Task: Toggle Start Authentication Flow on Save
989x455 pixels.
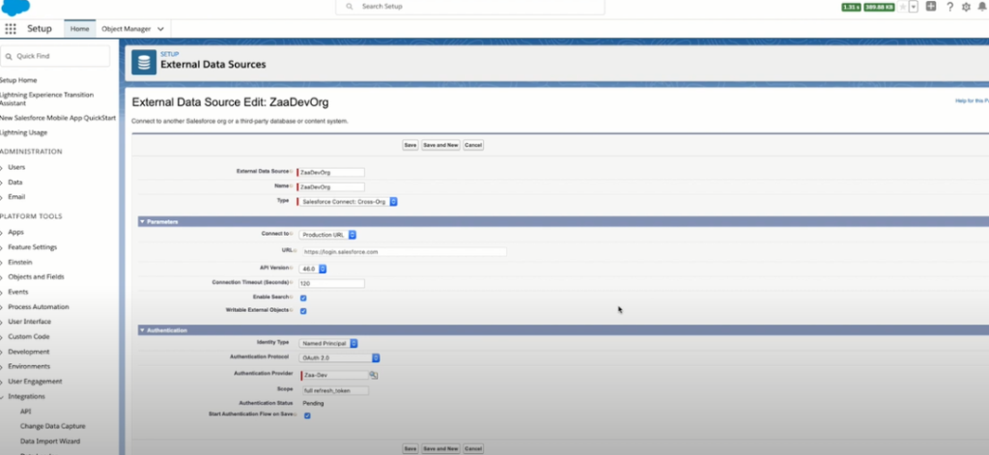Action: (x=307, y=415)
